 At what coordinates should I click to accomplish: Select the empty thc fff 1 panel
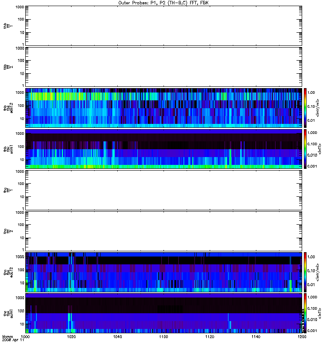pos(163,190)
